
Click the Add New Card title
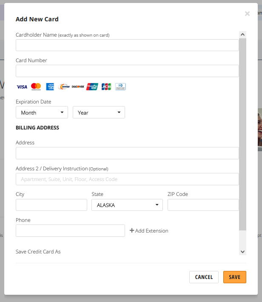click(37, 19)
